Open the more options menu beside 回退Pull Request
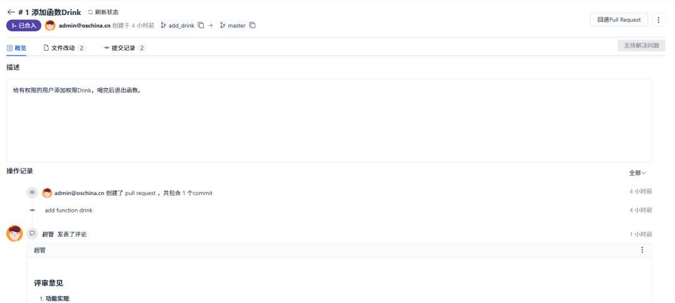 (x=659, y=20)
